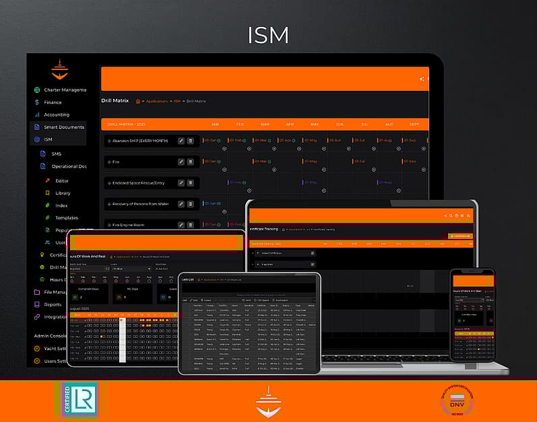This screenshot has width=537, height=422.
Task: Click the Yacht Settings gear icon
Action: 37,349
